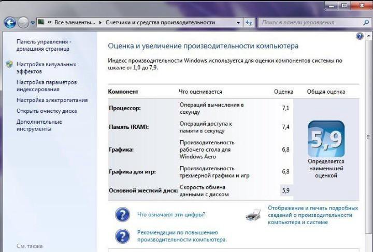
Task: Click question icon beside 'Рекомендации по повышению'
Action: (x=122, y=236)
